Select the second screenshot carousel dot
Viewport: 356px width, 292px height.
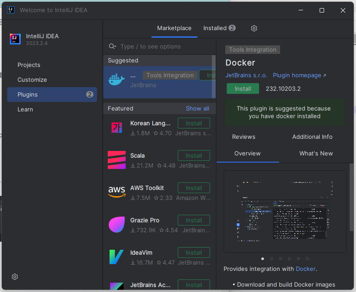(271, 259)
